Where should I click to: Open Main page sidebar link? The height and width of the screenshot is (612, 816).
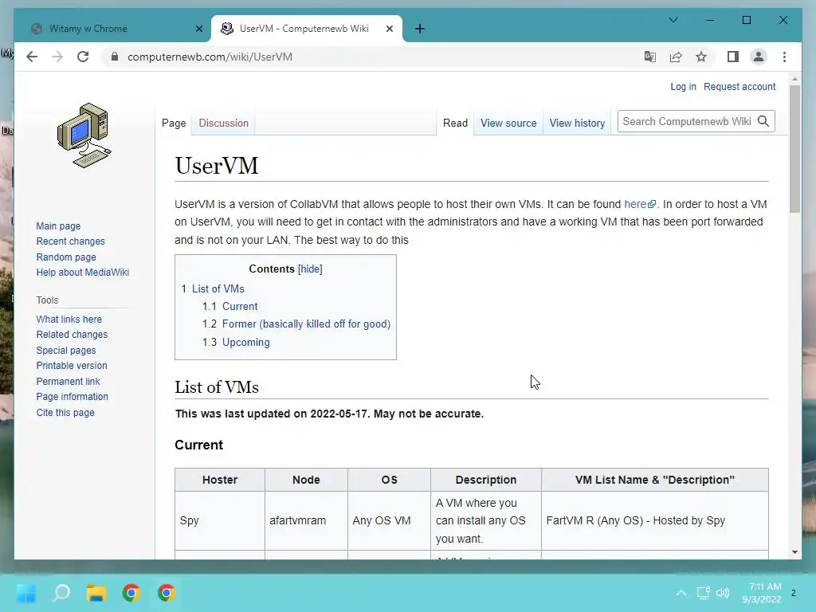[x=58, y=226]
